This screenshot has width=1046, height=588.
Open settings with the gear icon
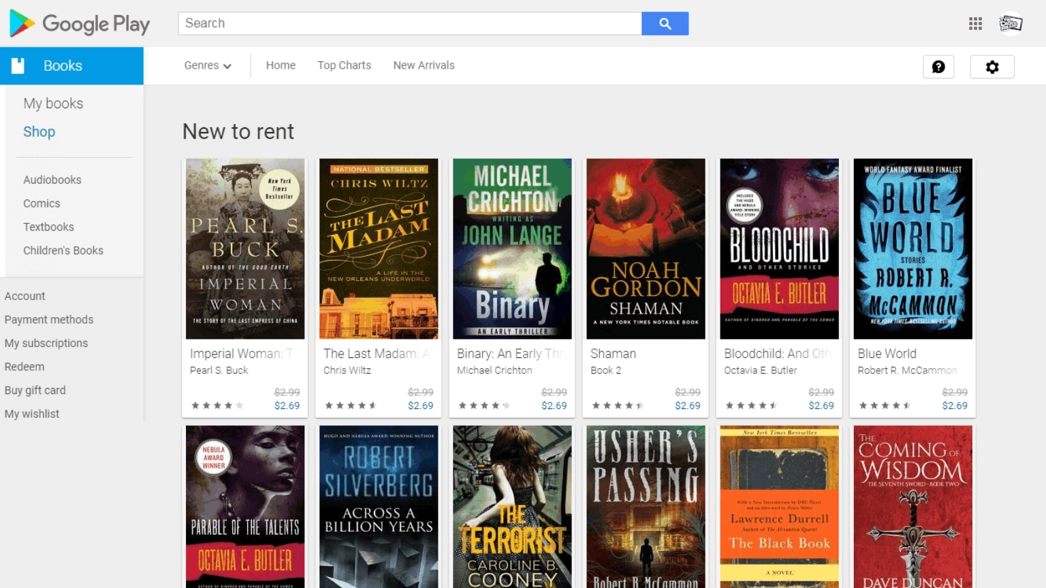[x=992, y=67]
